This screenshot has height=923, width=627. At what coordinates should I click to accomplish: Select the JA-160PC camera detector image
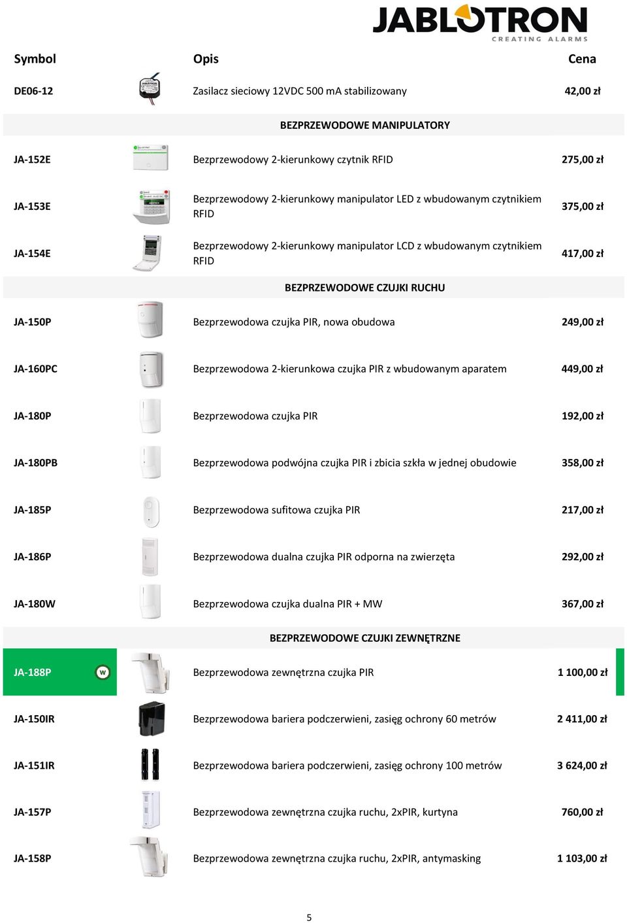coord(151,369)
